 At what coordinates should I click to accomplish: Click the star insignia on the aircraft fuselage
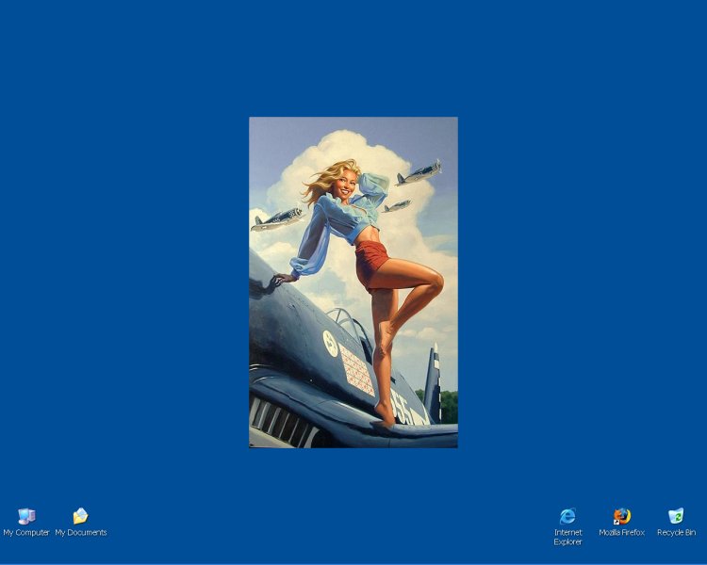(x=330, y=343)
